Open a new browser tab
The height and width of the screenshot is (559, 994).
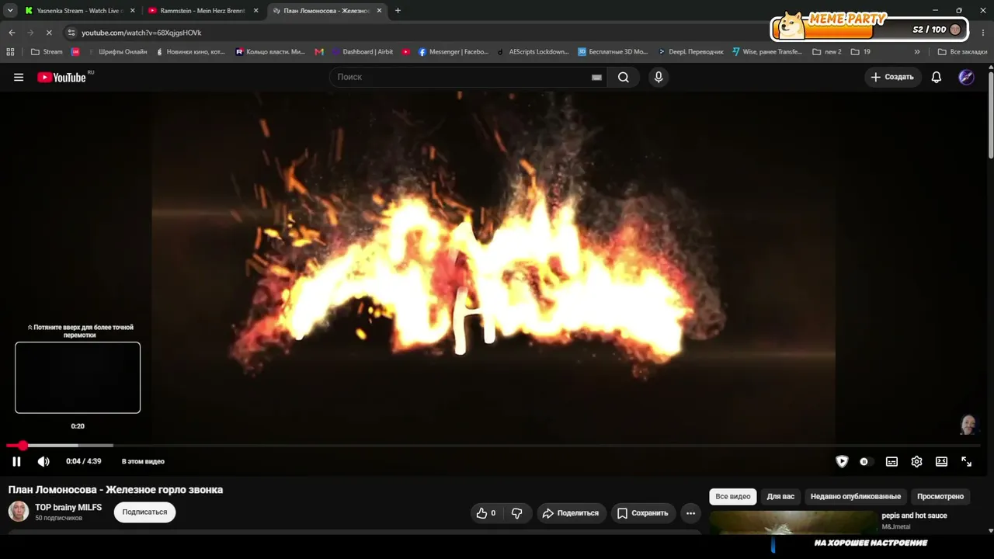click(398, 11)
